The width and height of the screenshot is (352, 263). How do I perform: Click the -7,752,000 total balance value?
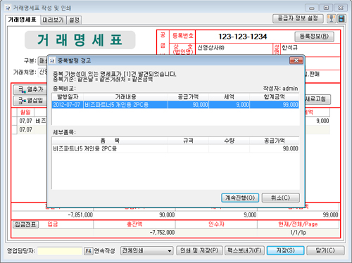pos(162,233)
